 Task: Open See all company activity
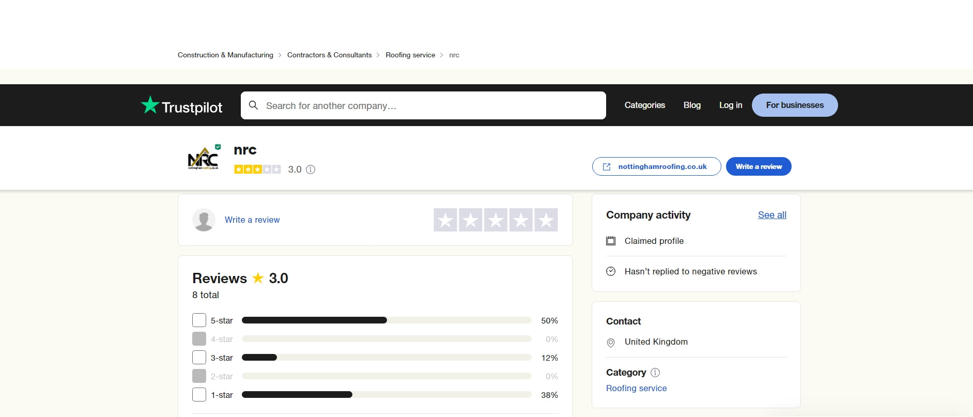772,215
